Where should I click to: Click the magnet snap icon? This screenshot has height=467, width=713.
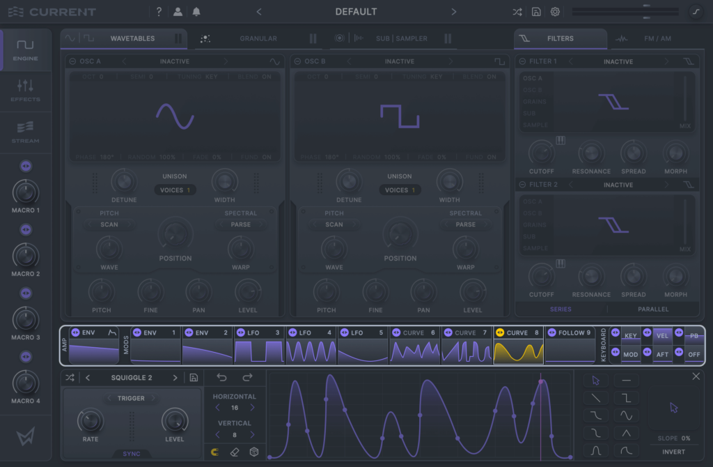pyautogui.click(x=215, y=452)
